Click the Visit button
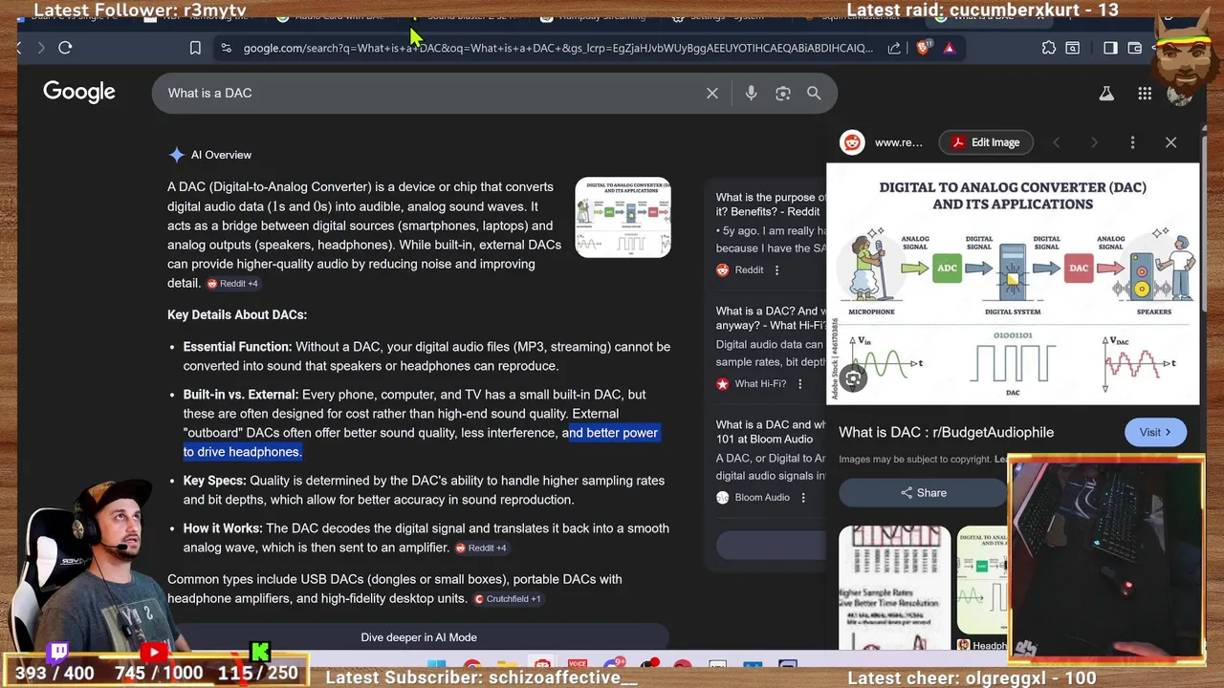This screenshot has height=688, width=1224. pos(1155,432)
